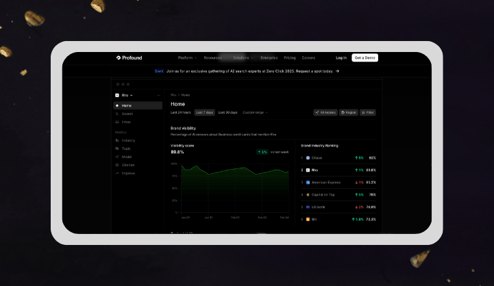Click the Log in link
494x286 pixels.
click(x=341, y=57)
